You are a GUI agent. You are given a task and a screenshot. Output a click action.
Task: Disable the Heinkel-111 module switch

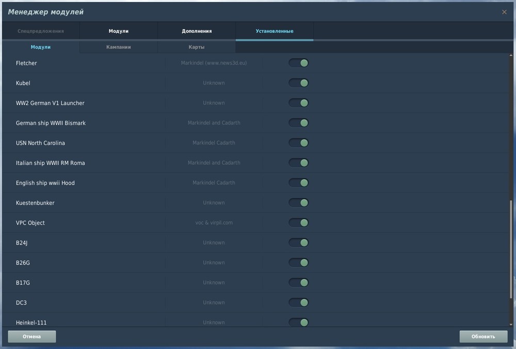pyautogui.click(x=298, y=322)
